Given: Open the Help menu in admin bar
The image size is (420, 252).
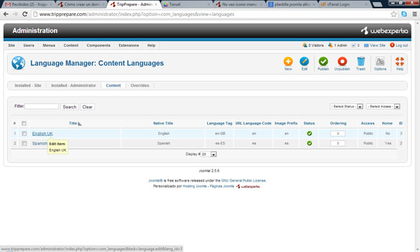Looking at the screenshot, I should coord(151,45).
